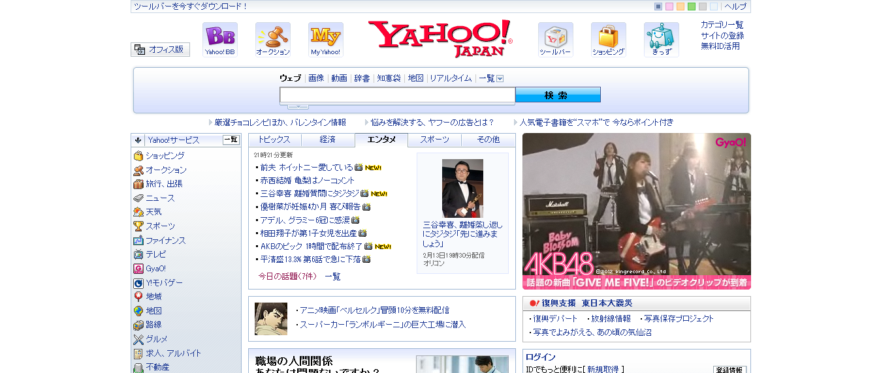Click the 求人、アルバイト sidebar icon

click(x=138, y=353)
